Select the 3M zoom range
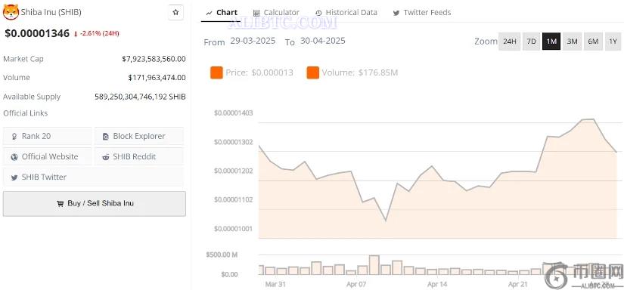624x290 pixels. (572, 42)
